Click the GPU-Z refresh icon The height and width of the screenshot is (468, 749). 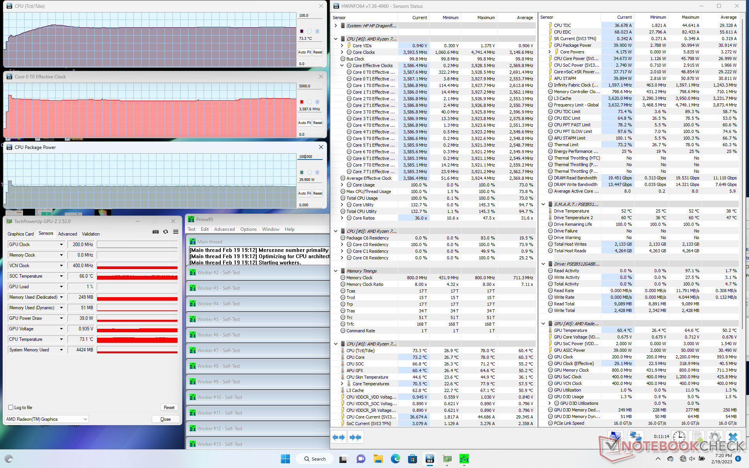click(165, 232)
